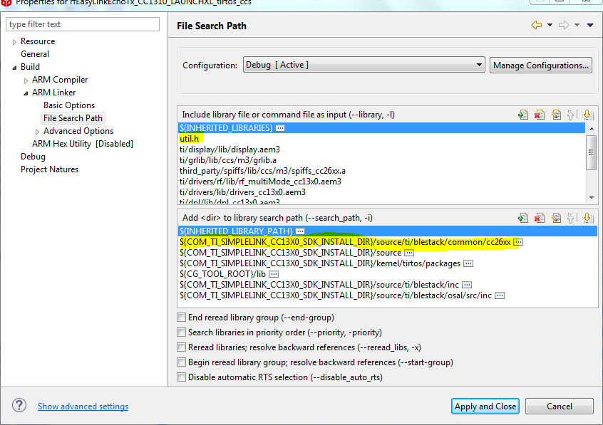The width and height of the screenshot is (603, 425).
Task: Move library search path entry down
Action: pyautogui.click(x=587, y=219)
